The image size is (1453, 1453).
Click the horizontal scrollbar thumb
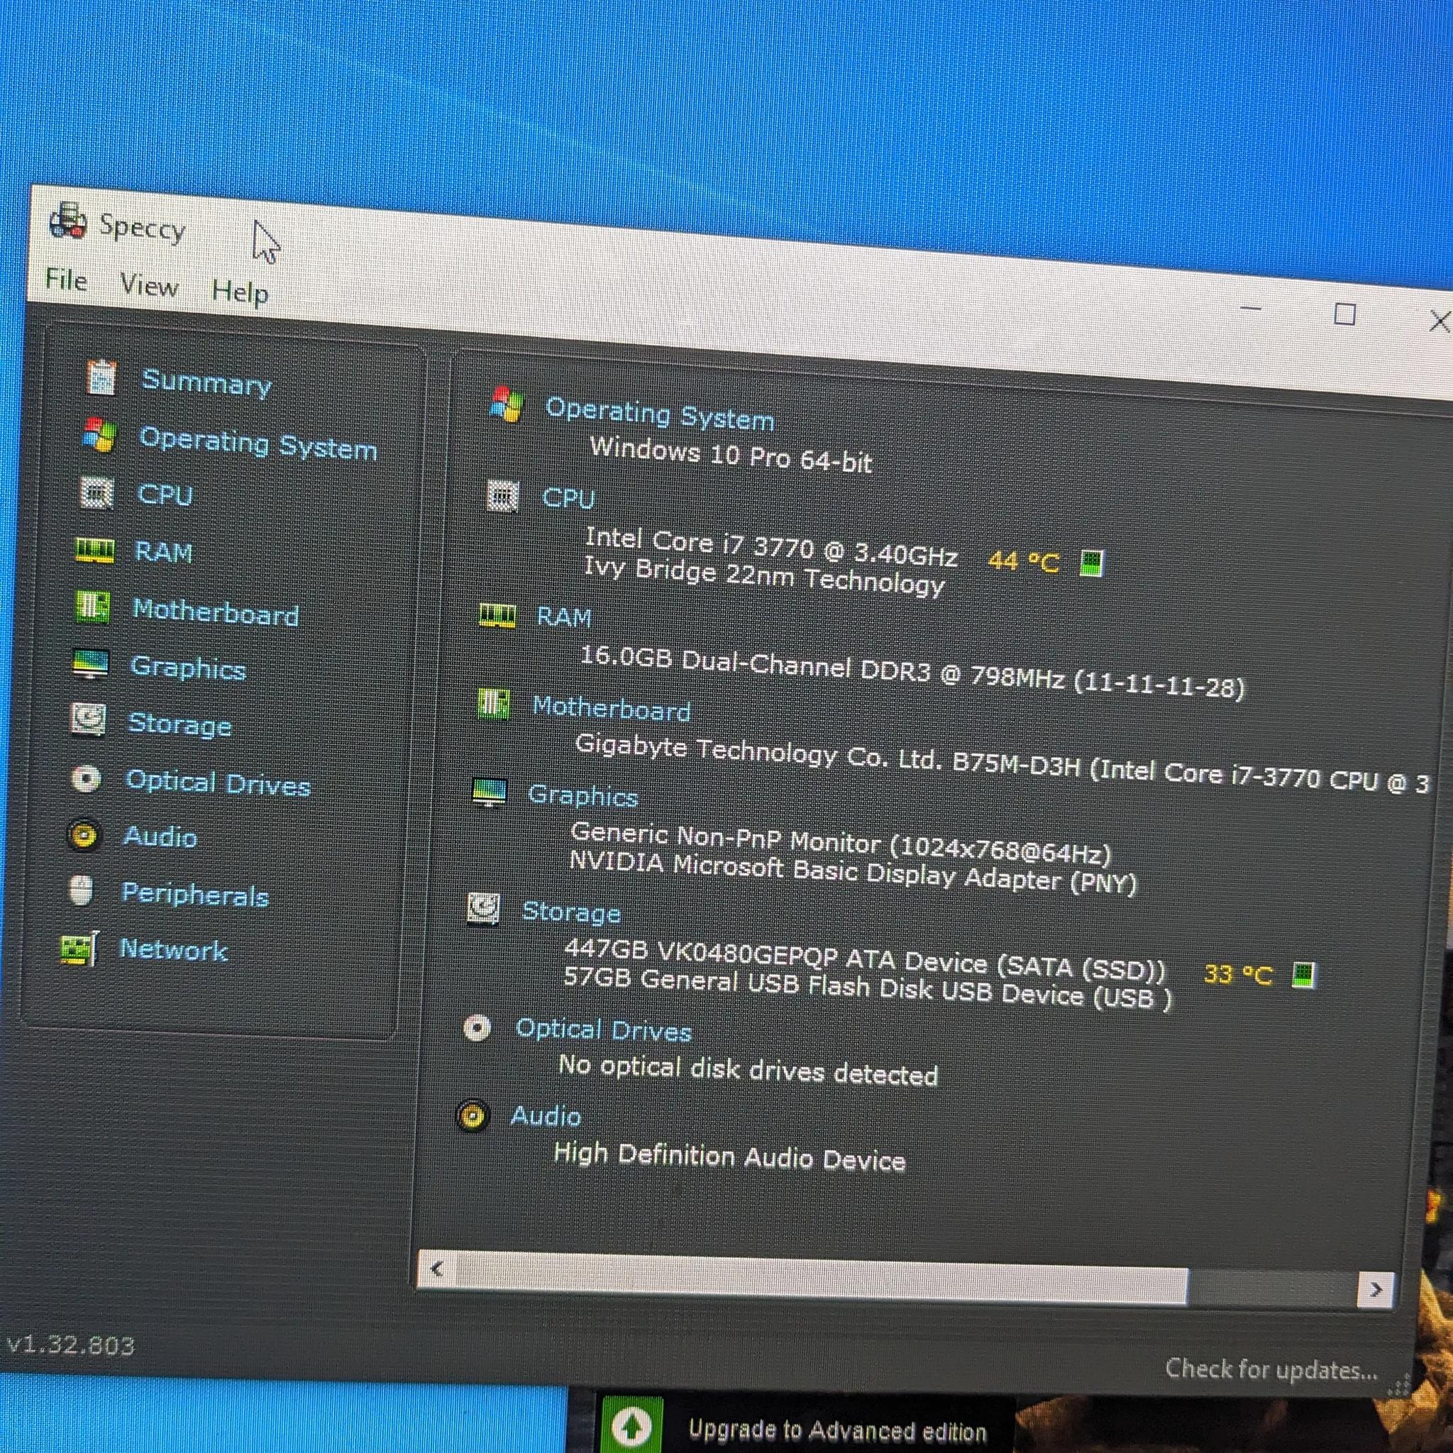(x=822, y=1278)
